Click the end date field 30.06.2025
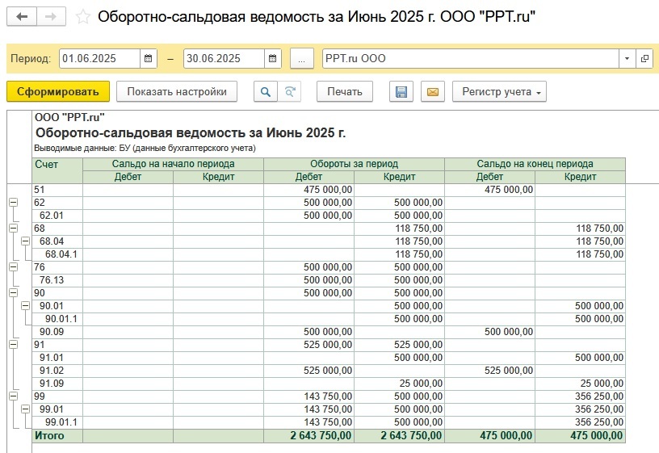The height and width of the screenshot is (453, 659). click(224, 58)
